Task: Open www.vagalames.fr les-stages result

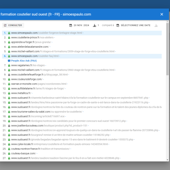Action: (28, 65)
